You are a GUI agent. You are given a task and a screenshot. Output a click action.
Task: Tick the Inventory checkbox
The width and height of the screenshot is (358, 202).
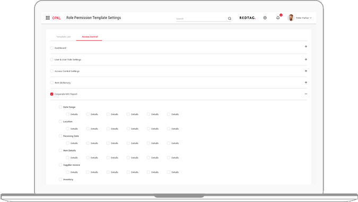60,179
